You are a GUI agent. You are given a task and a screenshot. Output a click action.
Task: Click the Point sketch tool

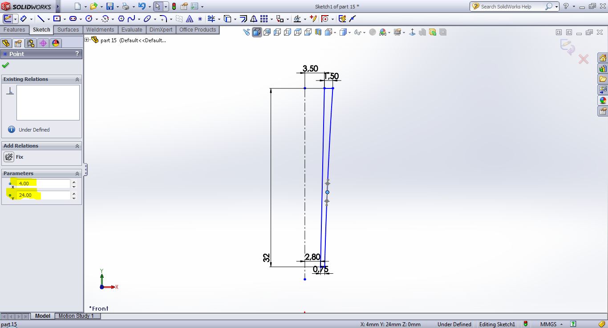pos(200,19)
